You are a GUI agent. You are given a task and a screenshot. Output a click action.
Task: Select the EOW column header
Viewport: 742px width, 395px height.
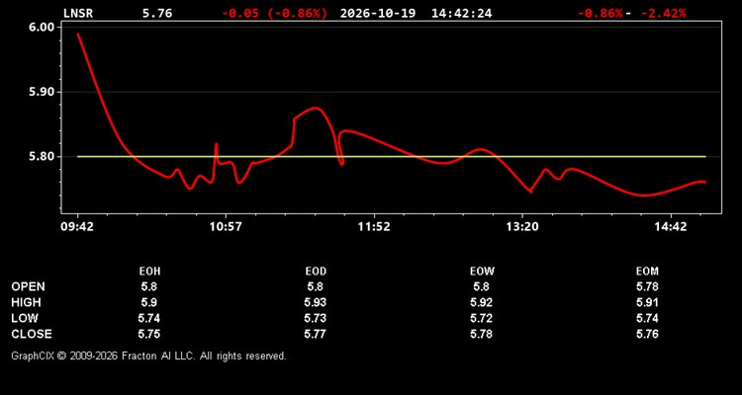(481, 272)
